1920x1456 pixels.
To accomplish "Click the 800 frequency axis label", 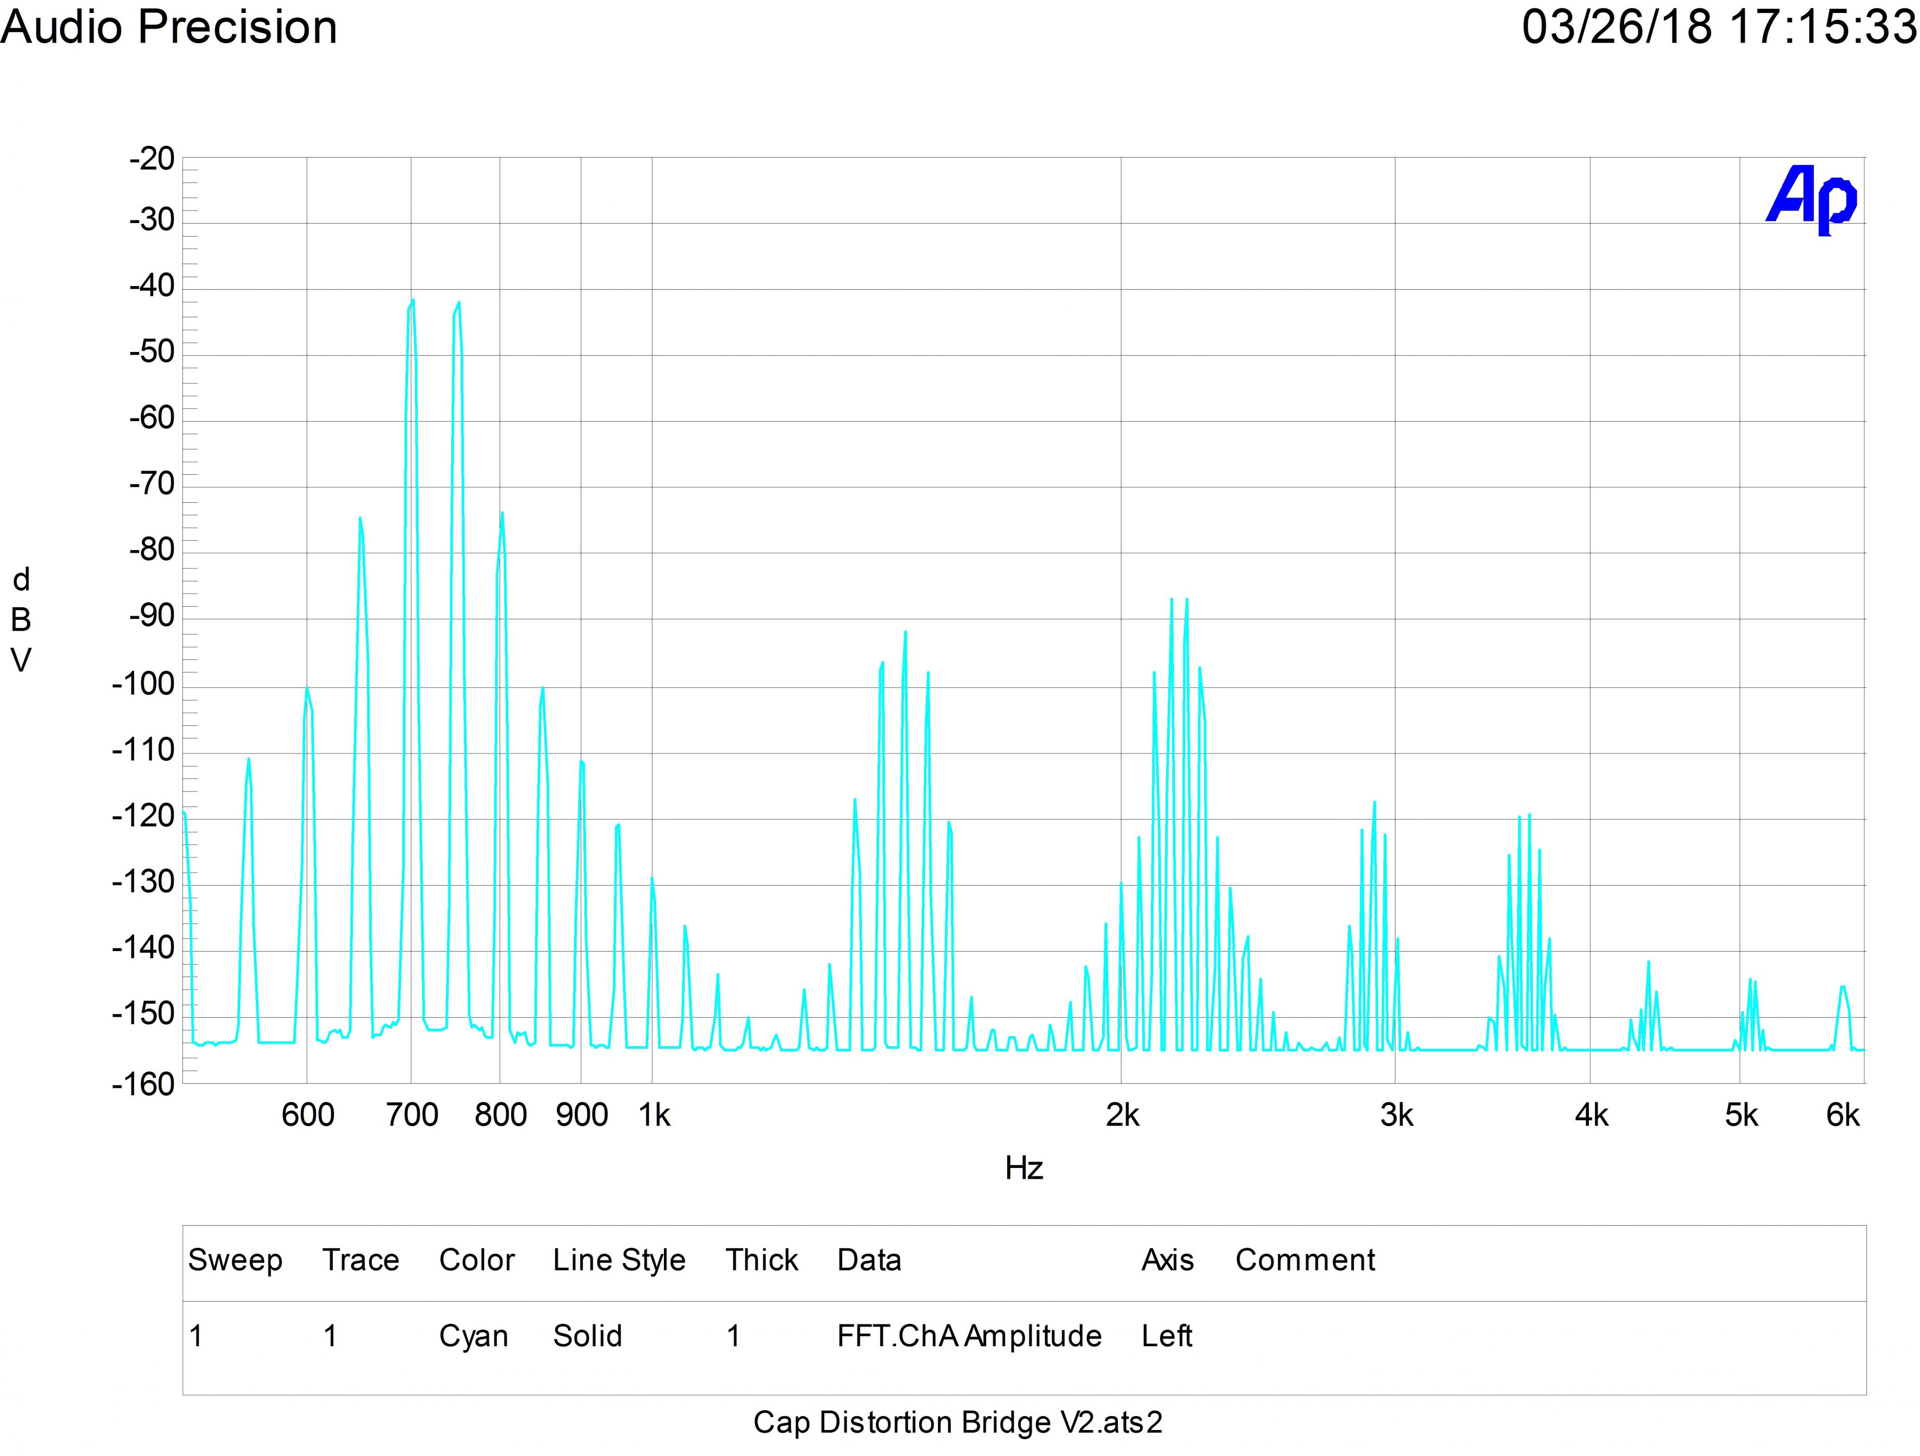I will [501, 1115].
